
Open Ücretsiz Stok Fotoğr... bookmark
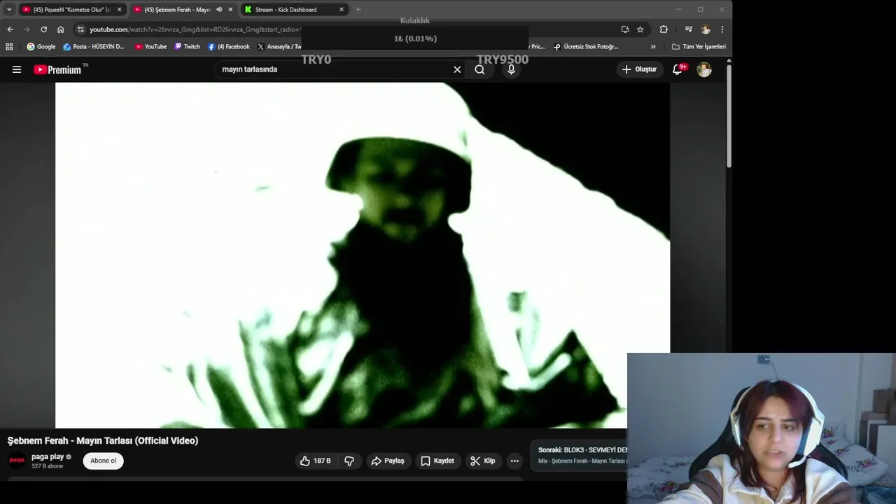pos(586,47)
